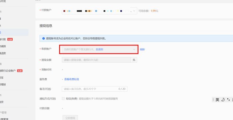Viewport: 233px width, 120px height.
Task: Click the red 免费 badge next to 银行企业账户
Action: pyautogui.click(x=20, y=71)
